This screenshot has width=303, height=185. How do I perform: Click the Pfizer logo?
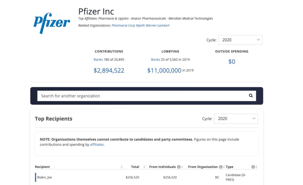tap(52, 23)
